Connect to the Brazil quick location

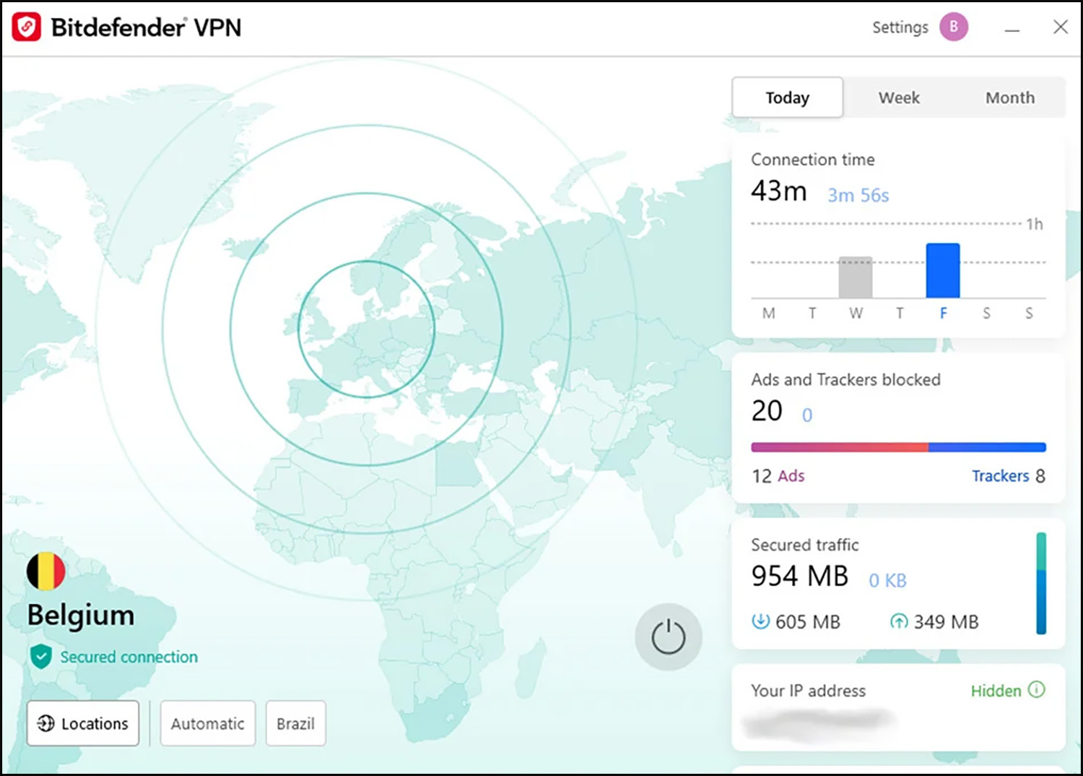tap(295, 723)
